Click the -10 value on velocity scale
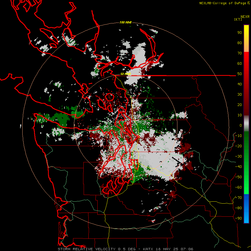Viewport: 251px width, 251px height. (238, 136)
